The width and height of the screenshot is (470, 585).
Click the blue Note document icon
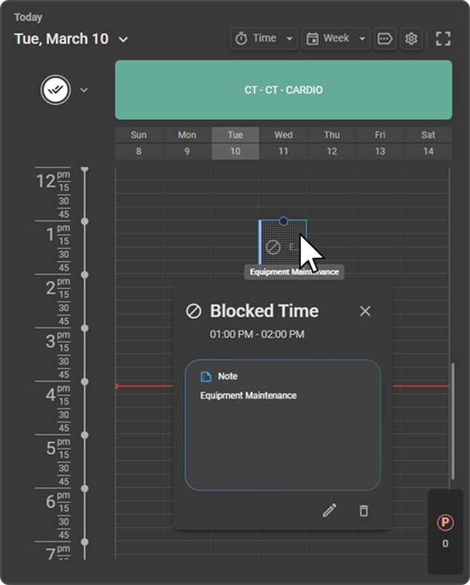click(206, 376)
